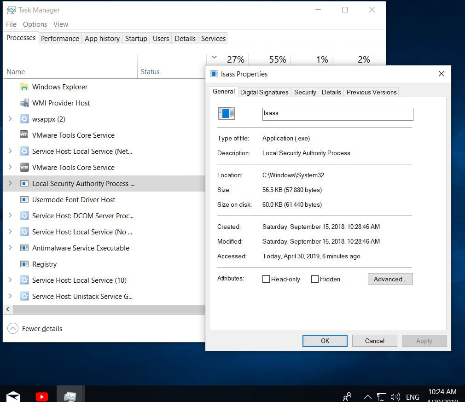
Task: Expand the wsappx process group
Action: [x=10, y=119]
